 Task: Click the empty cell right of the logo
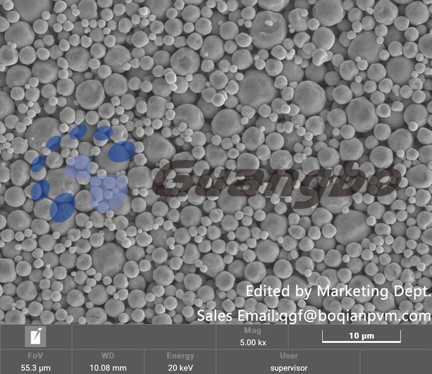(x=144, y=337)
